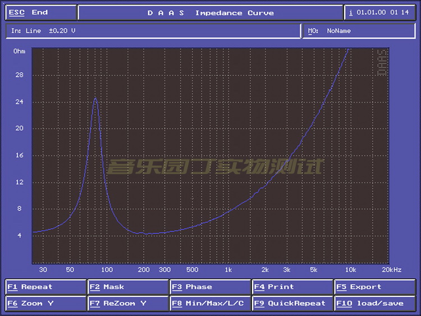Open the F2 Mask function
Viewport: 421px width, 316px height.
128,287
